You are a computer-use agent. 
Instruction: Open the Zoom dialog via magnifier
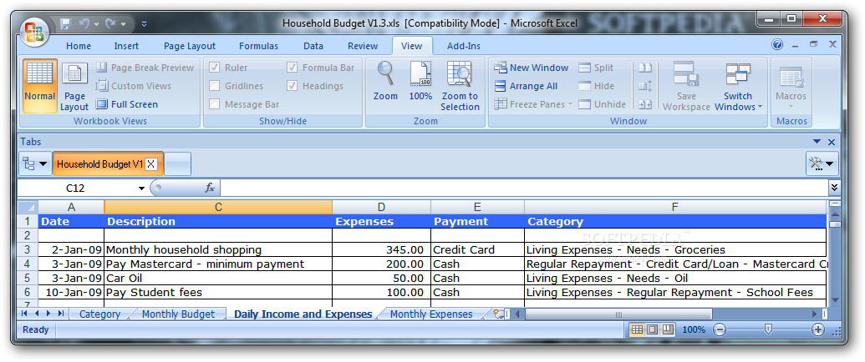coord(385,80)
